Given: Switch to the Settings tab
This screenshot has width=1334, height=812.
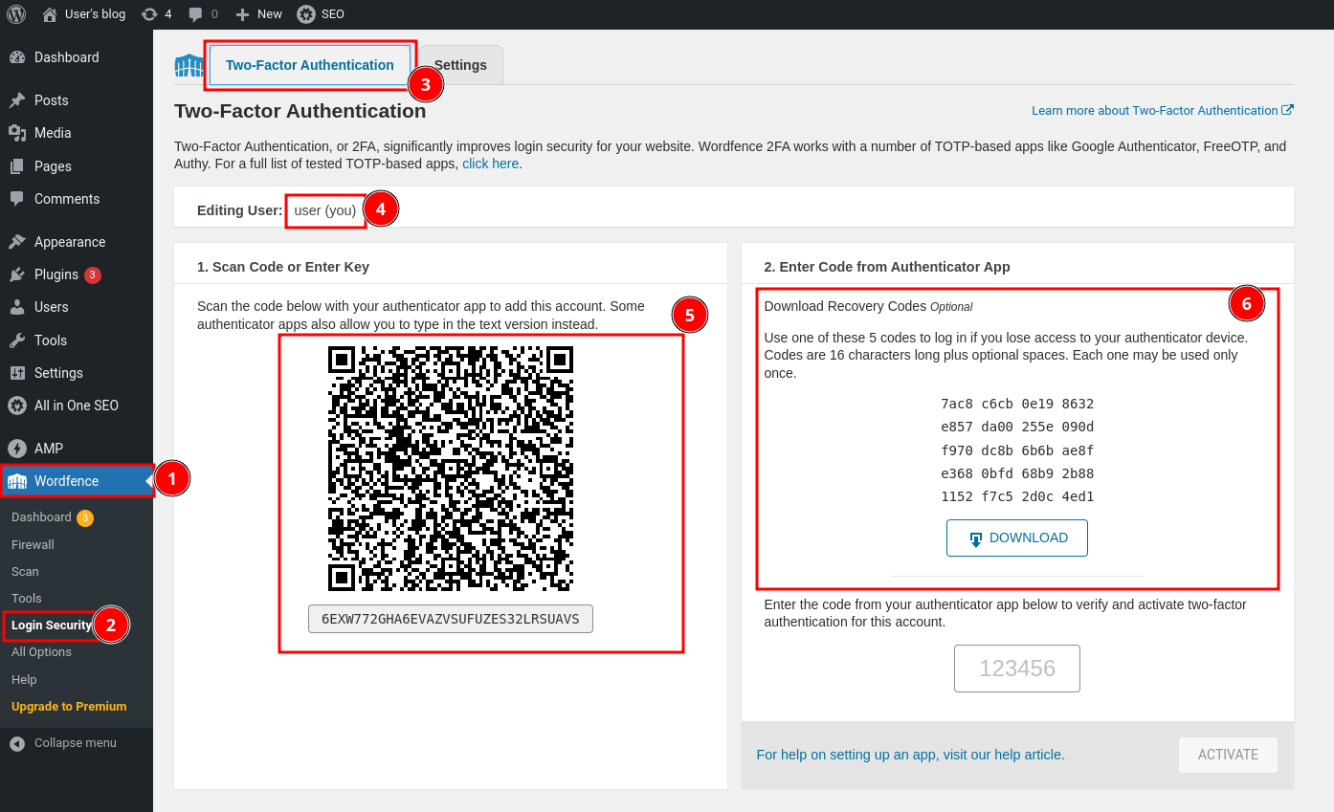Looking at the screenshot, I should (x=460, y=65).
